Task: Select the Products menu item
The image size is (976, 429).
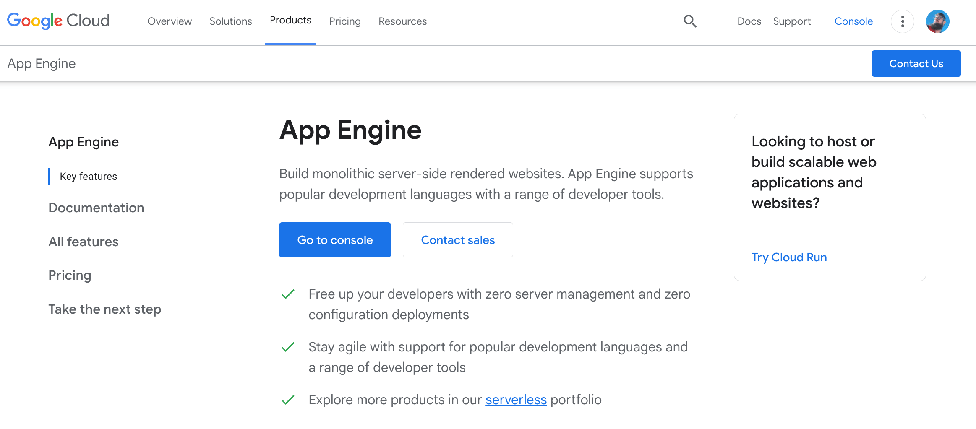Action: point(290,20)
